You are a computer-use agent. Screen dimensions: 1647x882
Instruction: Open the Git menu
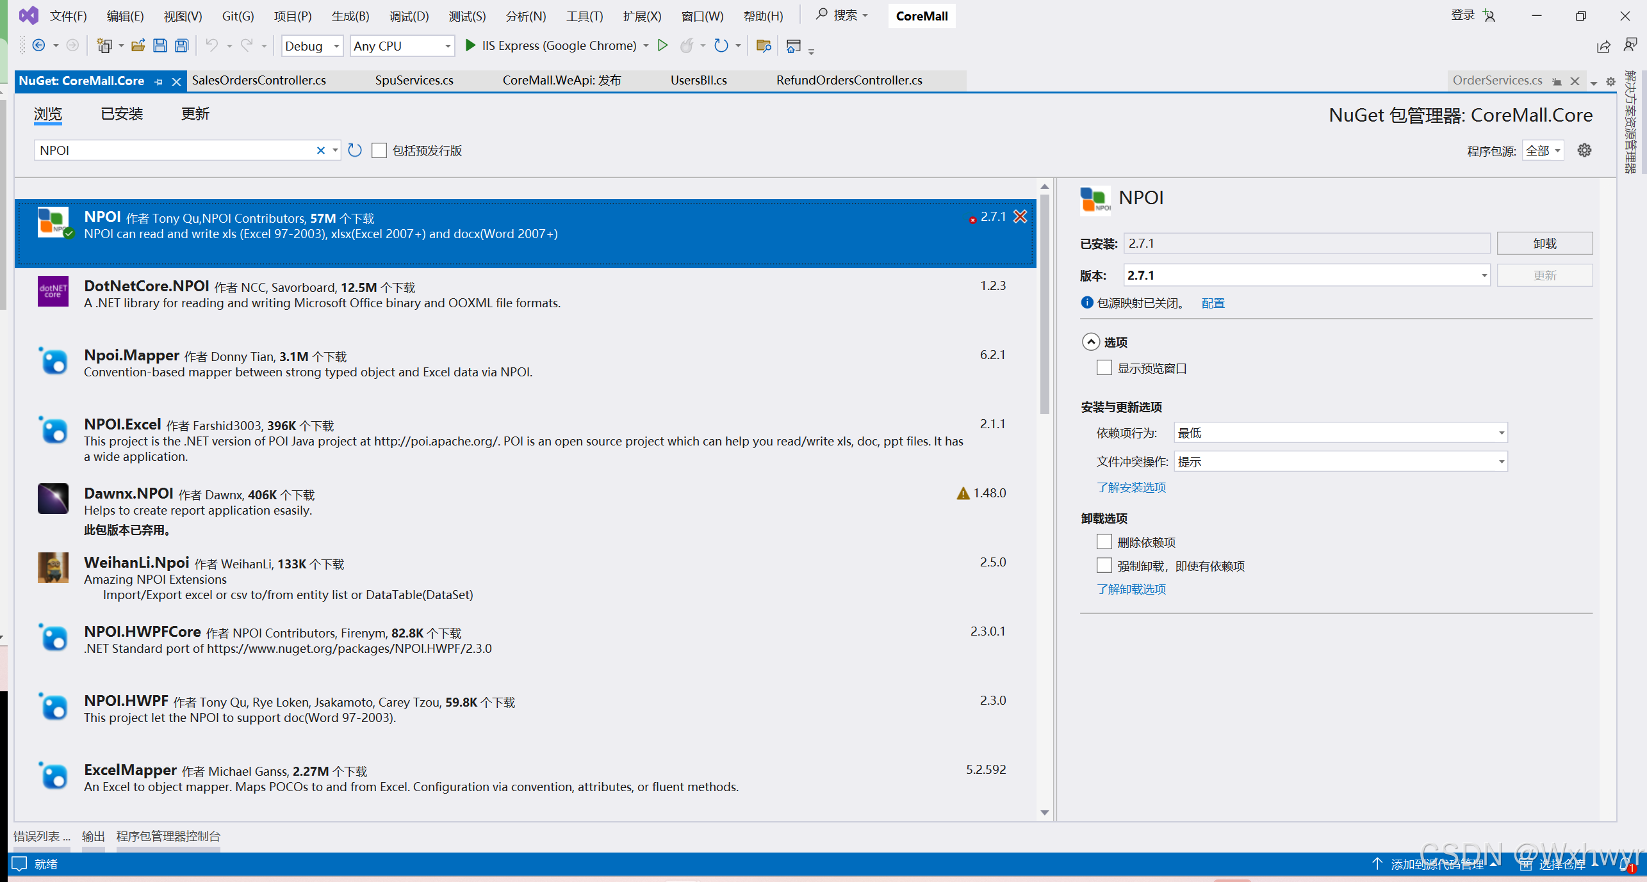238,16
